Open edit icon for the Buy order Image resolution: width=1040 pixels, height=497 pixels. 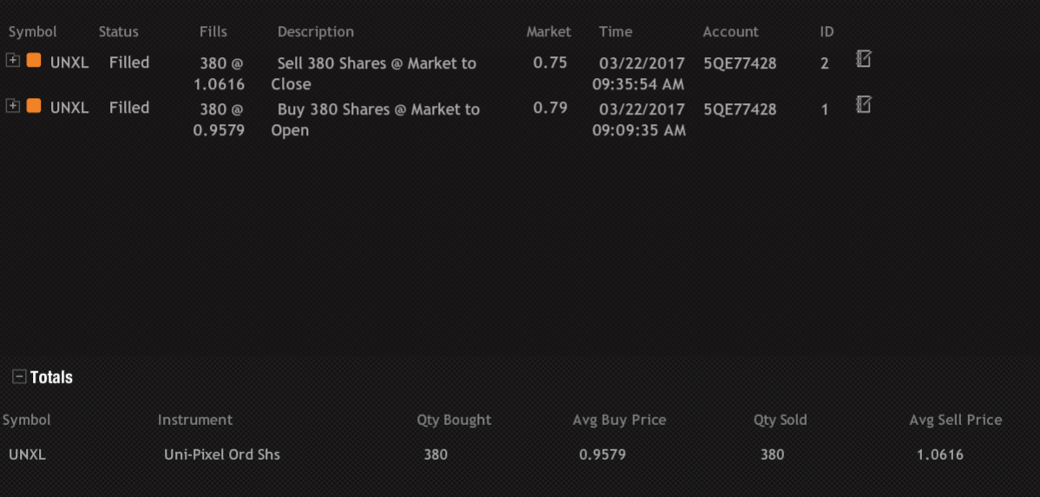click(863, 105)
